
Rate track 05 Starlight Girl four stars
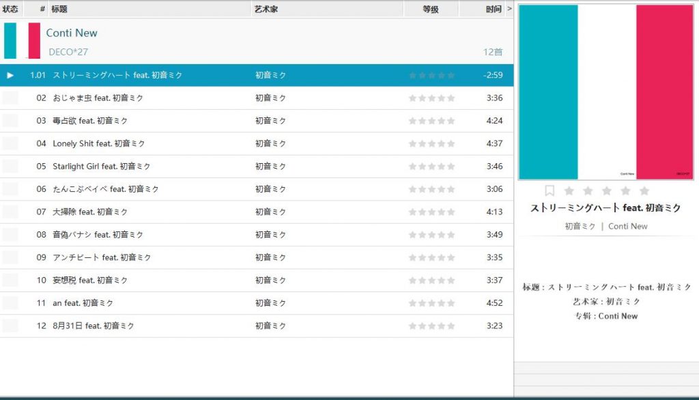click(x=442, y=167)
